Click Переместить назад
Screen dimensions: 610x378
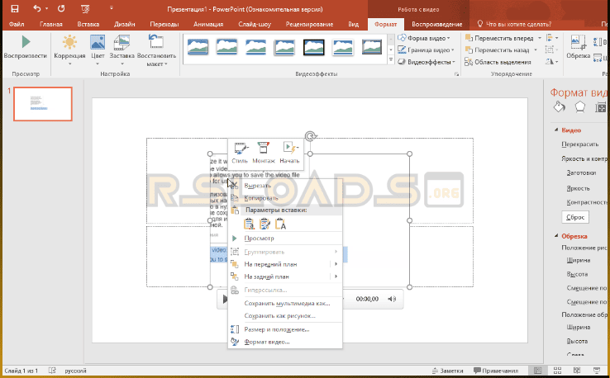(498, 50)
